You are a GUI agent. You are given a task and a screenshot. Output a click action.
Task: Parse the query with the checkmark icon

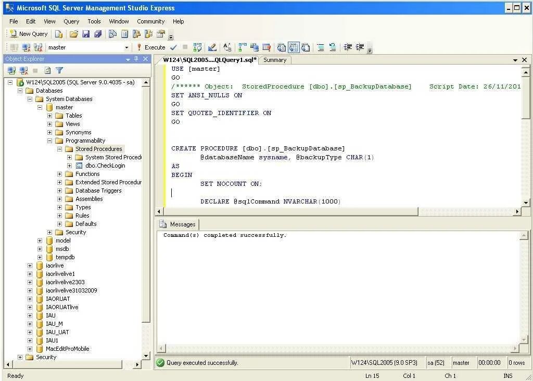173,47
